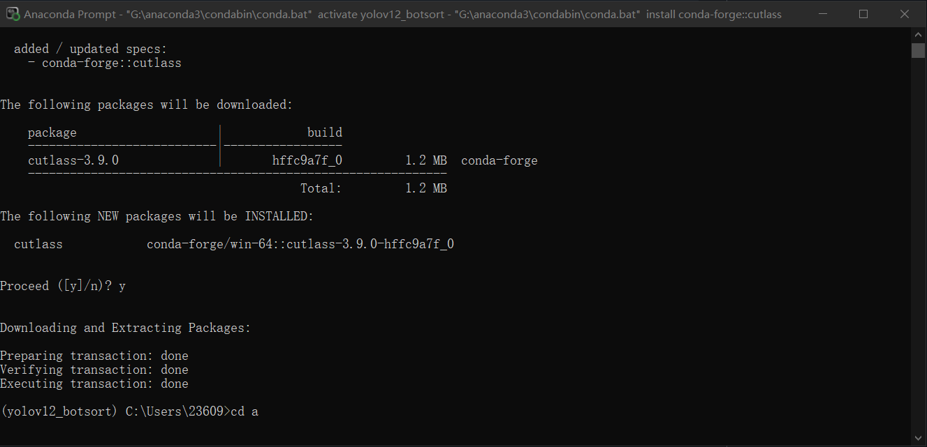The width and height of the screenshot is (927, 447).
Task: Click the window title bar text
Action: (402, 13)
